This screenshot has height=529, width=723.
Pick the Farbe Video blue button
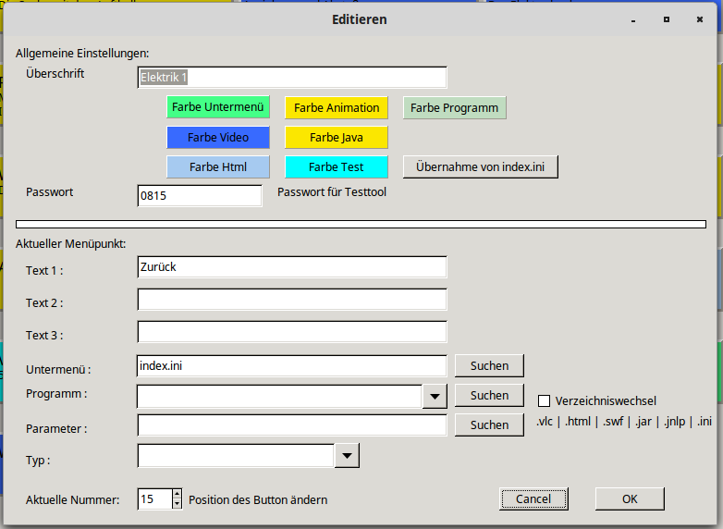218,137
